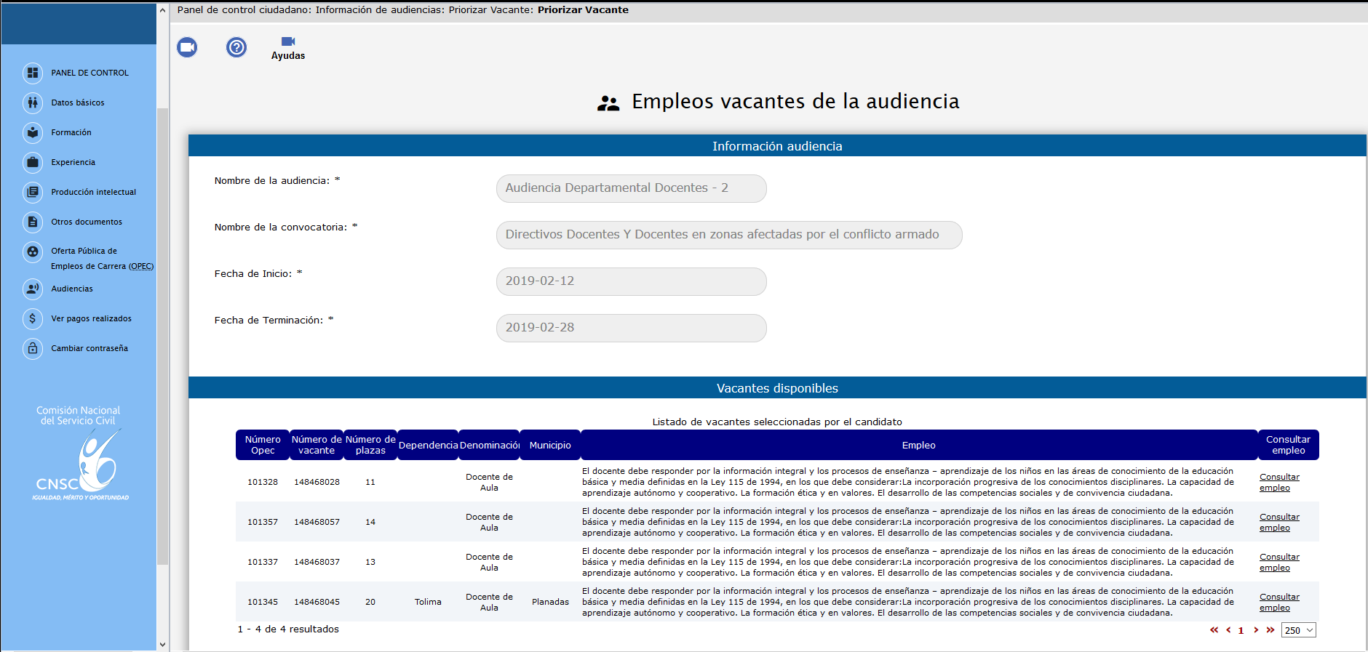Open Otros documentos in the sidebar
Image resolution: width=1368 pixels, height=652 pixels.
coord(86,222)
